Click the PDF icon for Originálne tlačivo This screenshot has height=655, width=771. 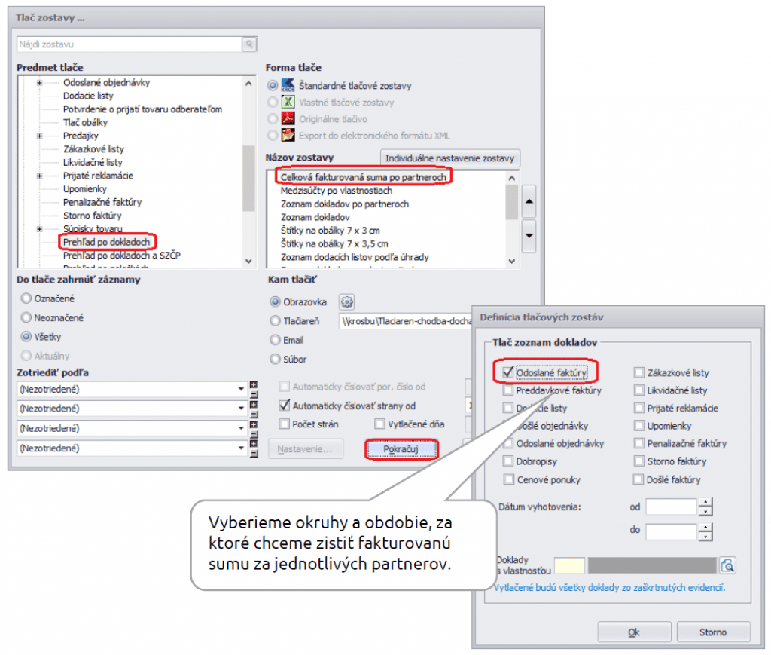pyautogui.click(x=287, y=119)
